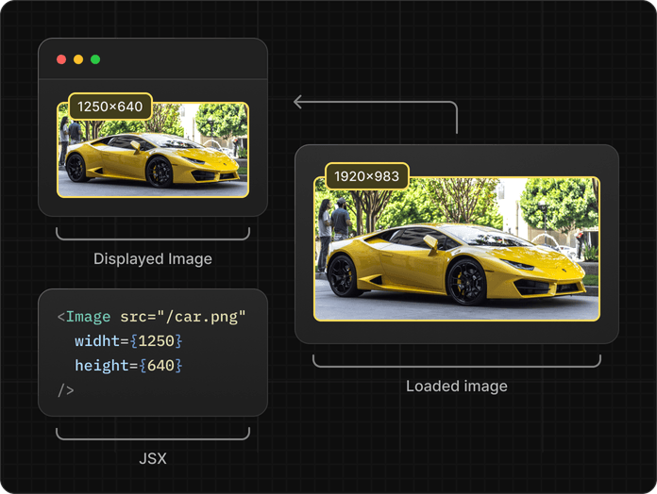Click the "Displayed Image" caption
The width and height of the screenshot is (657, 494).
pyautogui.click(x=153, y=258)
